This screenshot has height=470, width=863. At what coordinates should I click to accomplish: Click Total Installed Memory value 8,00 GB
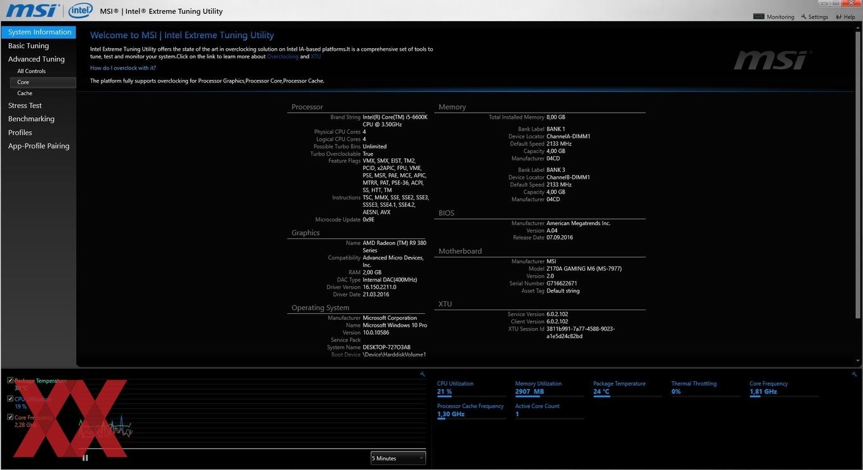[x=556, y=117]
